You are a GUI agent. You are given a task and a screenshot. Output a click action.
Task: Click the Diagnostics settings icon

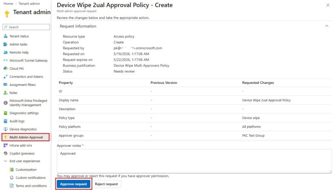click(x=5, y=113)
